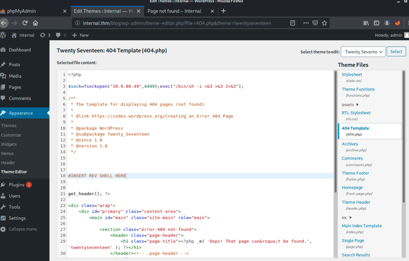Open the Theme Editor submenu item
This screenshot has height=261, width=409.
click(x=14, y=172)
